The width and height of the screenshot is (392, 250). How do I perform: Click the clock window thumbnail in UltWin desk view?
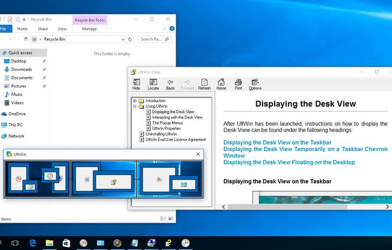point(50,176)
